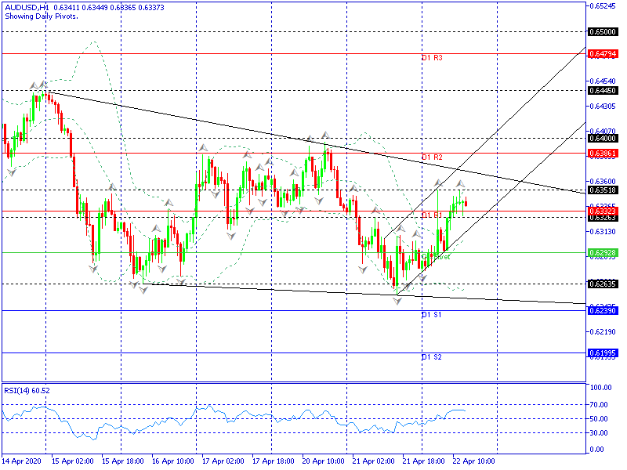The width and height of the screenshot is (627, 470).
Task: Click the 0.65000 price level tag
Action: 601,32
